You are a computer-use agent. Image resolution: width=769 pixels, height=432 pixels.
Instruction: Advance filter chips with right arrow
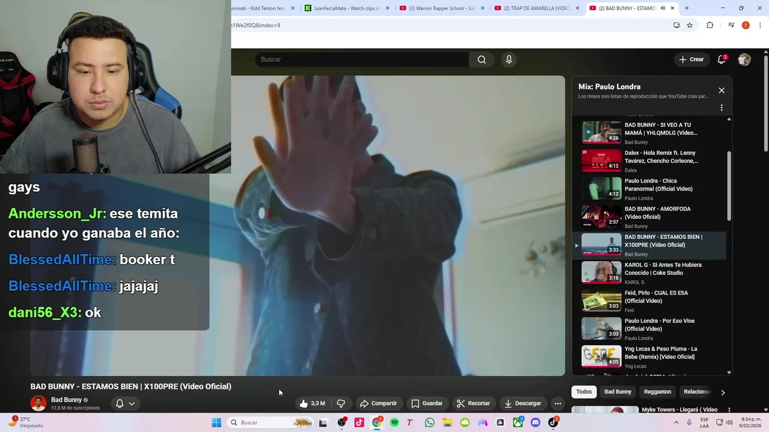tap(723, 392)
